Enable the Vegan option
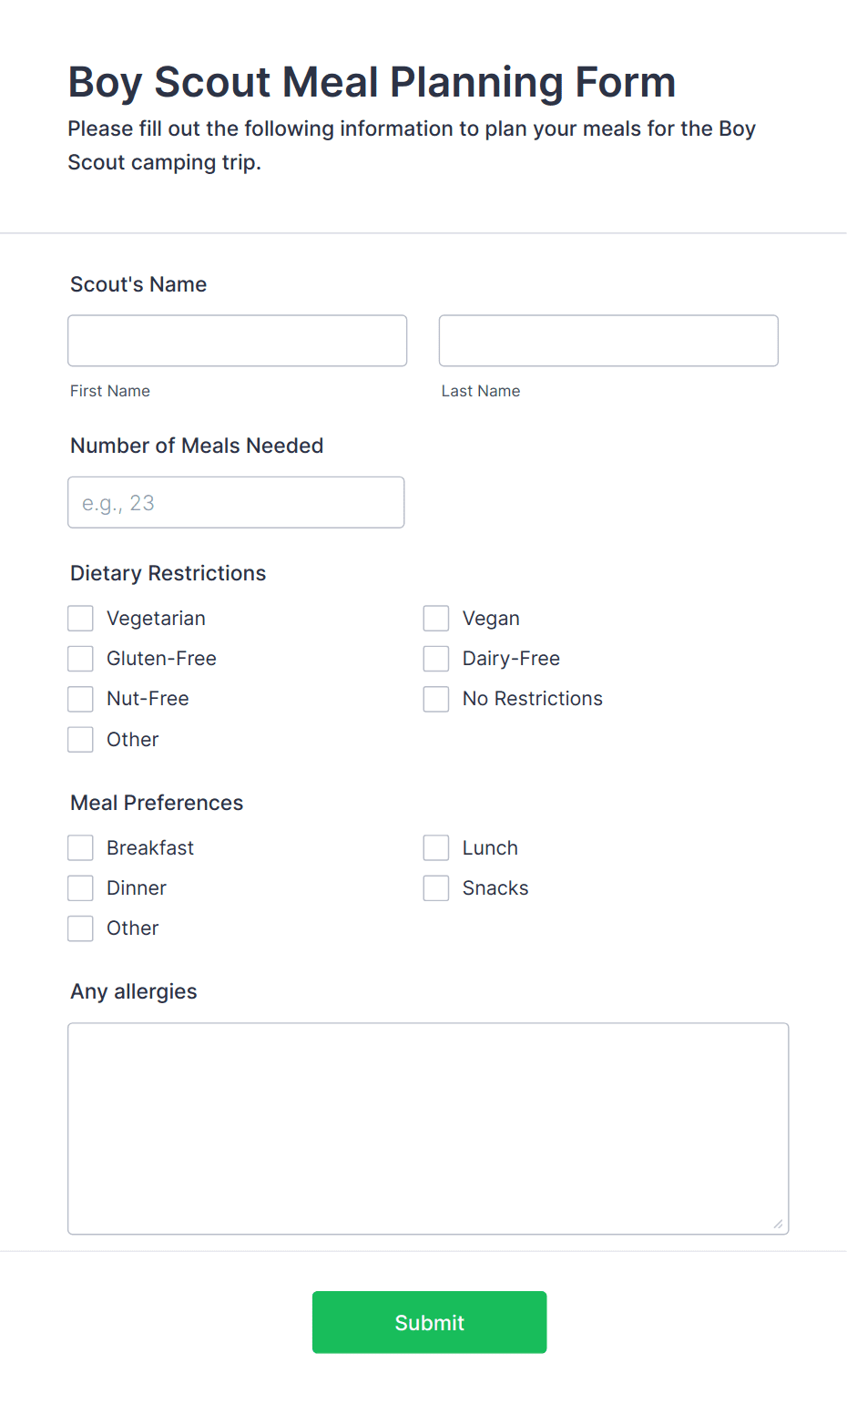 [x=436, y=618]
